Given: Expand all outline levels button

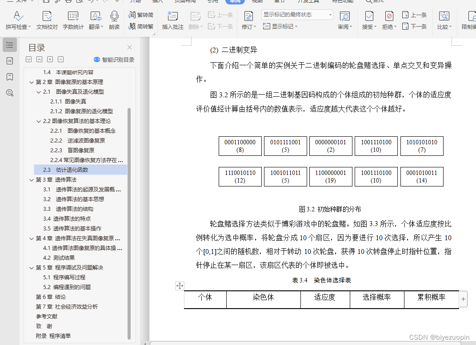Looking at the screenshot, I should [28, 59].
